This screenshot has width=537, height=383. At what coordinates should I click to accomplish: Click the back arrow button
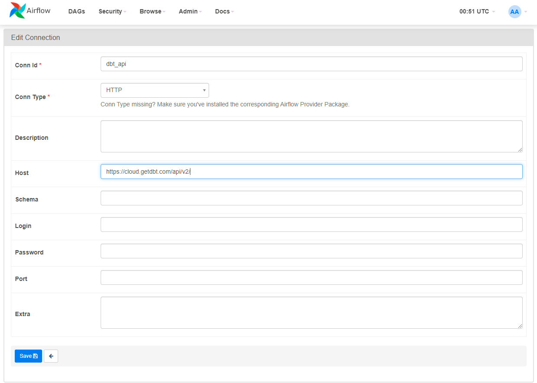(51, 356)
